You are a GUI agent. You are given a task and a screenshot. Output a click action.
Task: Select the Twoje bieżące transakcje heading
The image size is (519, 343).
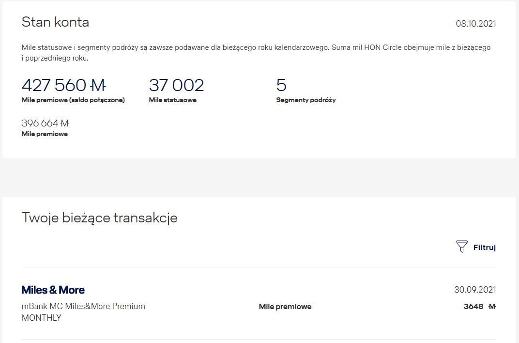100,218
